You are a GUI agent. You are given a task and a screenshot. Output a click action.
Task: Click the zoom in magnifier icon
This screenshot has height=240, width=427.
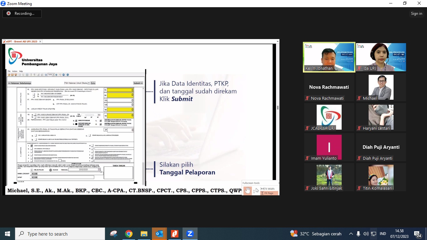56,75
